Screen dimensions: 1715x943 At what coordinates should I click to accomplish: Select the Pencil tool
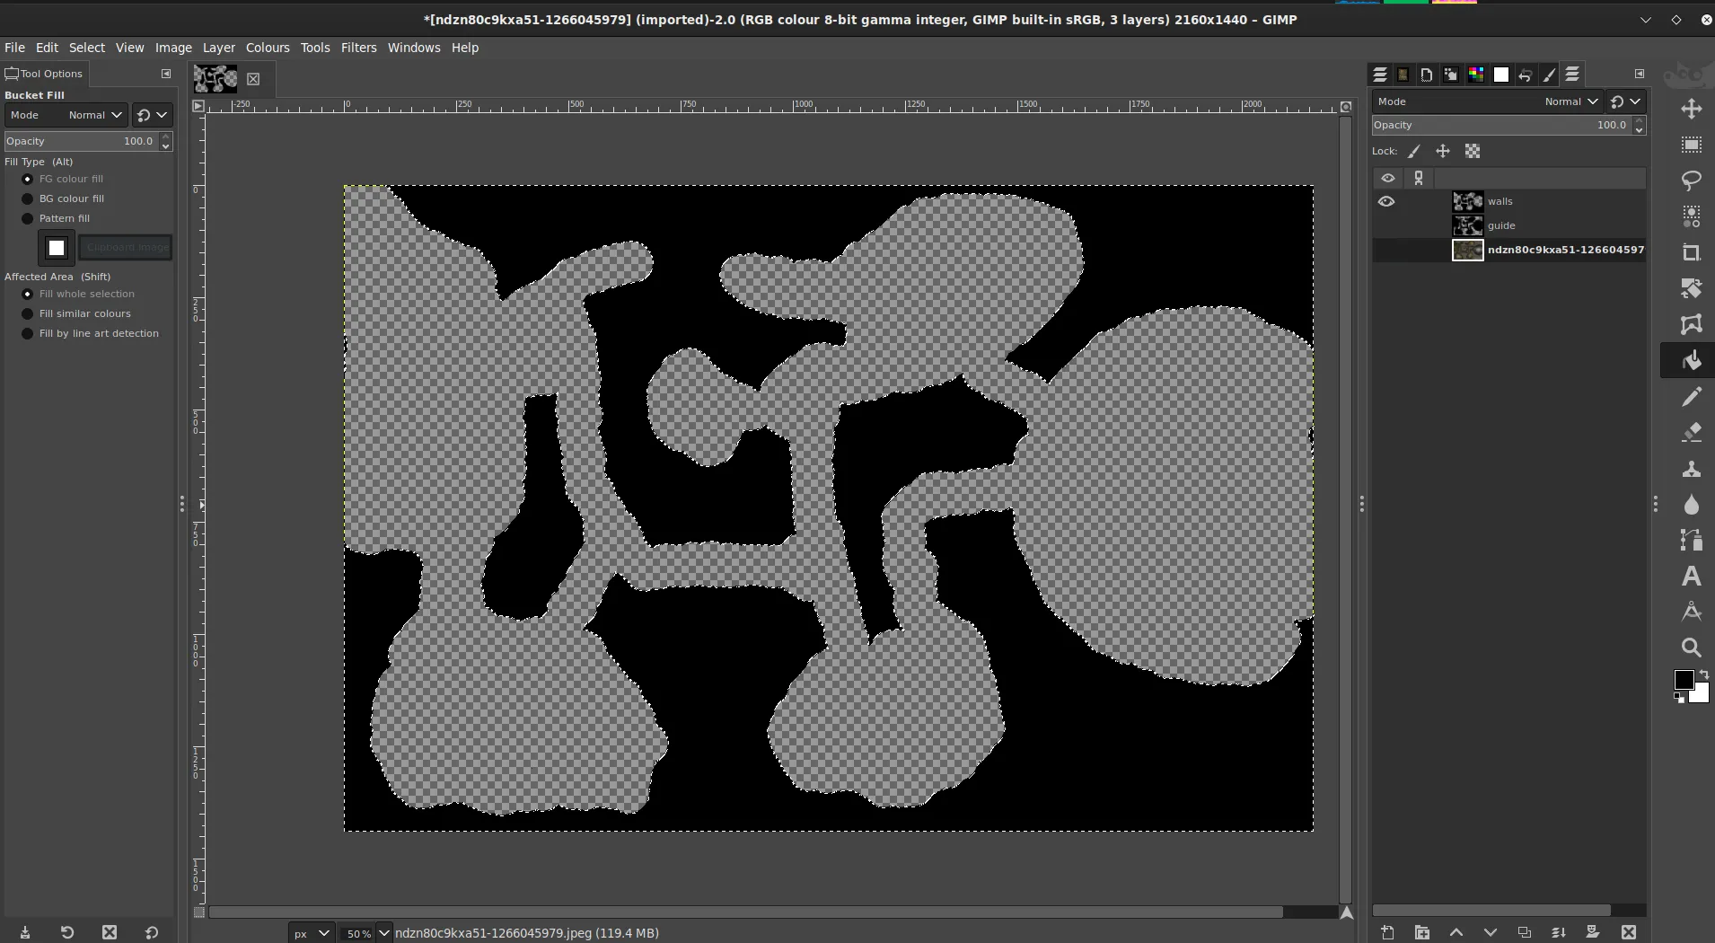(x=1692, y=397)
